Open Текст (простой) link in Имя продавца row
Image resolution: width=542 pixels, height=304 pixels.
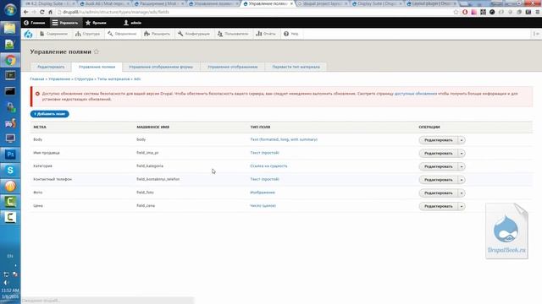(264, 153)
